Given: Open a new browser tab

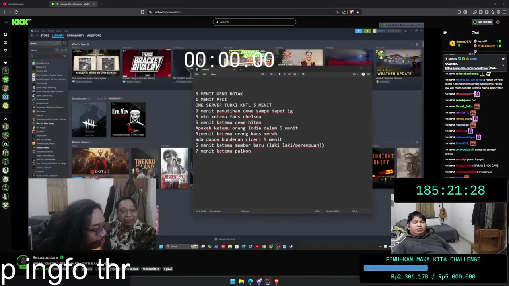Looking at the screenshot, I should (102, 4).
